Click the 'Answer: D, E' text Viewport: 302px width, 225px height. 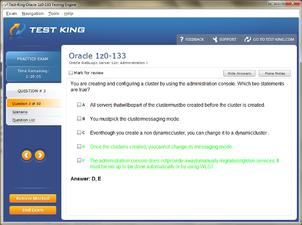(x=85, y=179)
